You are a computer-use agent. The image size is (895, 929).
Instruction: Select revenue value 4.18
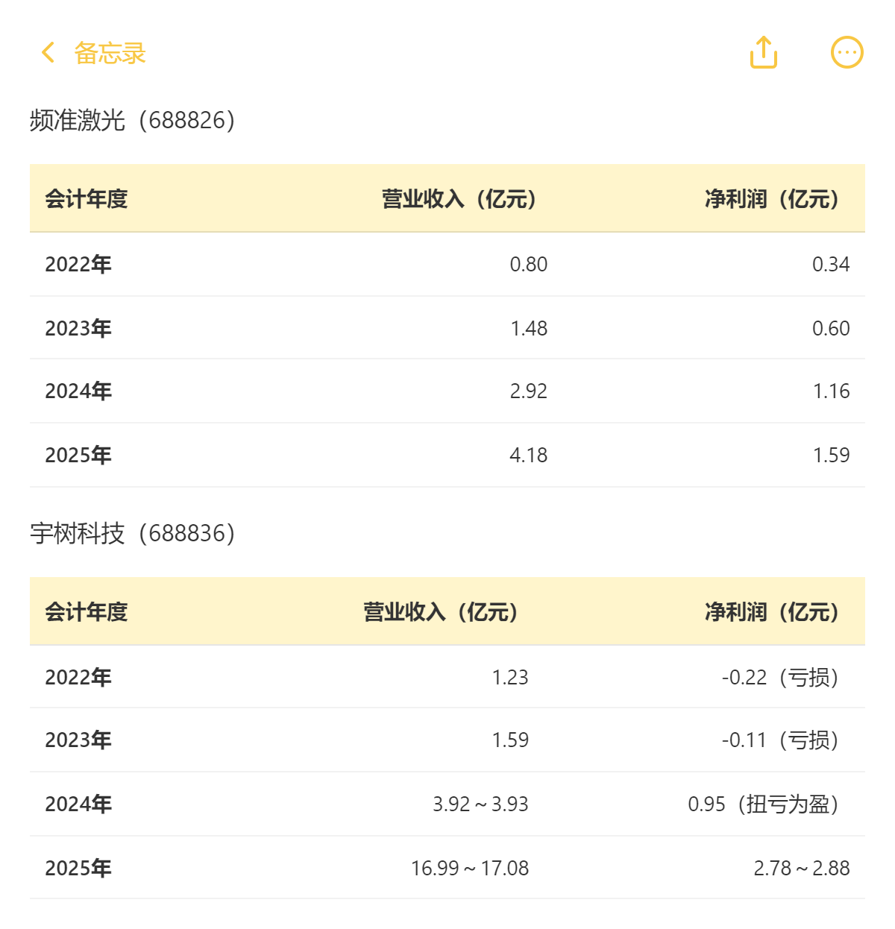click(528, 455)
